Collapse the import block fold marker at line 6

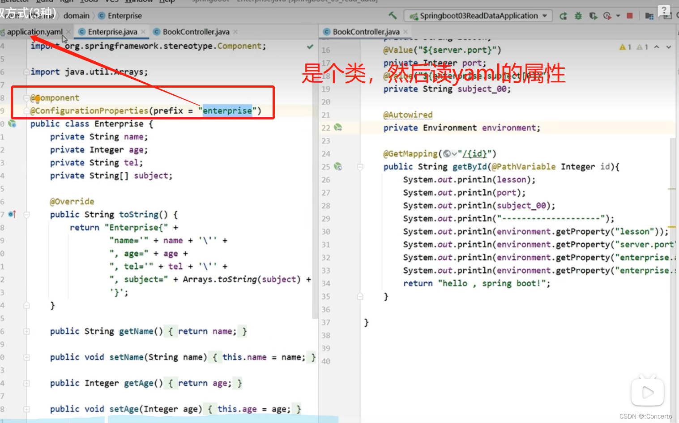pyautogui.click(x=26, y=72)
